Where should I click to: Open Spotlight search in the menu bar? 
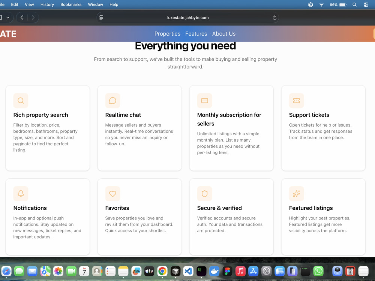(x=354, y=4)
